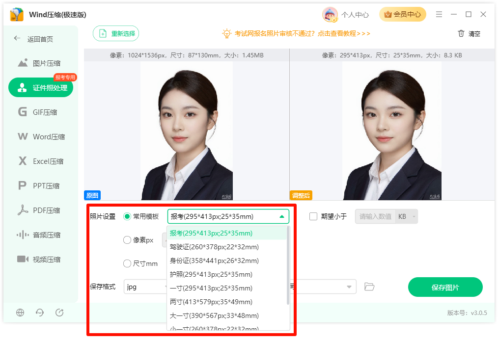Open the 点击查看教程 tutorial link

(344, 33)
